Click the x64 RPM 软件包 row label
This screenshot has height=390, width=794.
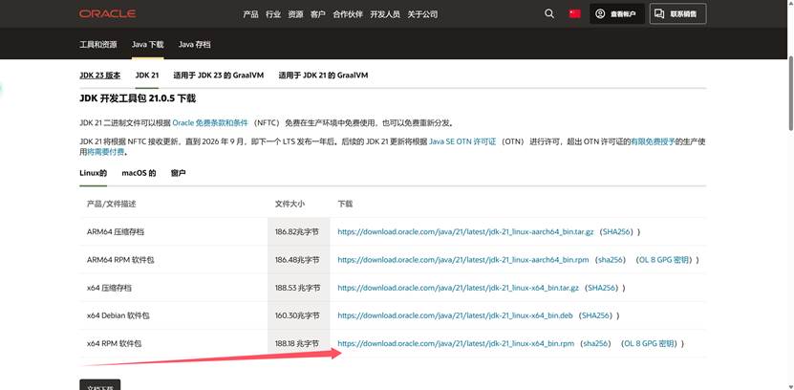click(x=115, y=343)
